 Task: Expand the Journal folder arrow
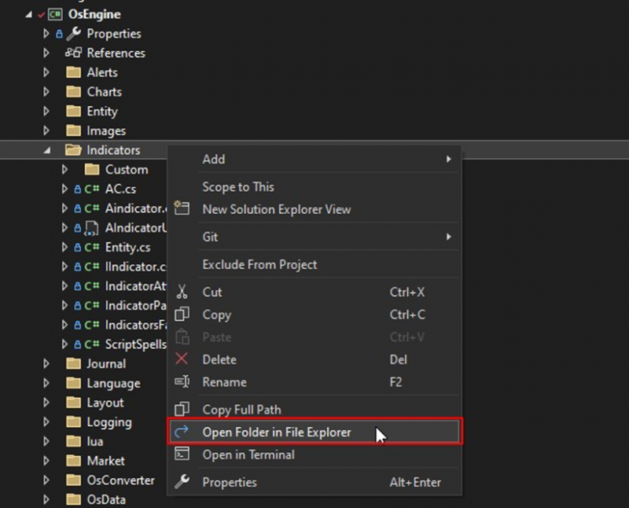coord(46,364)
